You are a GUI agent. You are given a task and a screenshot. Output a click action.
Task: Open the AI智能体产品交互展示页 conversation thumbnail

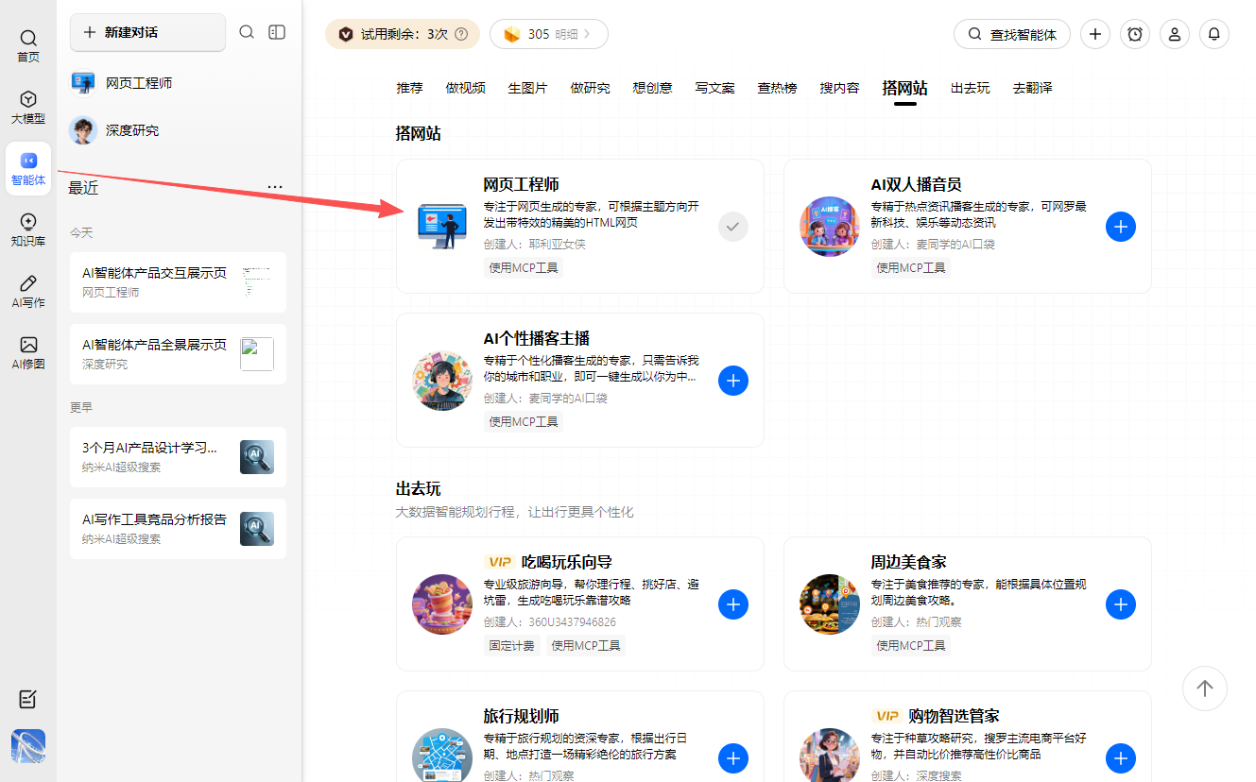tap(256, 281)
